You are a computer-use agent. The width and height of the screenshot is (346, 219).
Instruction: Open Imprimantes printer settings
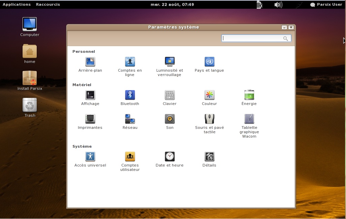tap(90, 122)
